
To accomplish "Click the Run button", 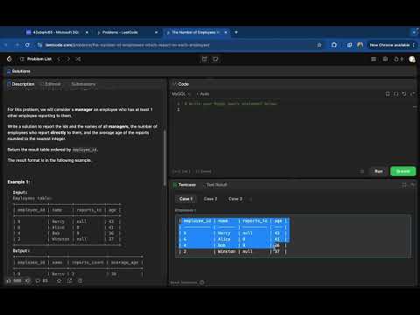I will (379, 171).
